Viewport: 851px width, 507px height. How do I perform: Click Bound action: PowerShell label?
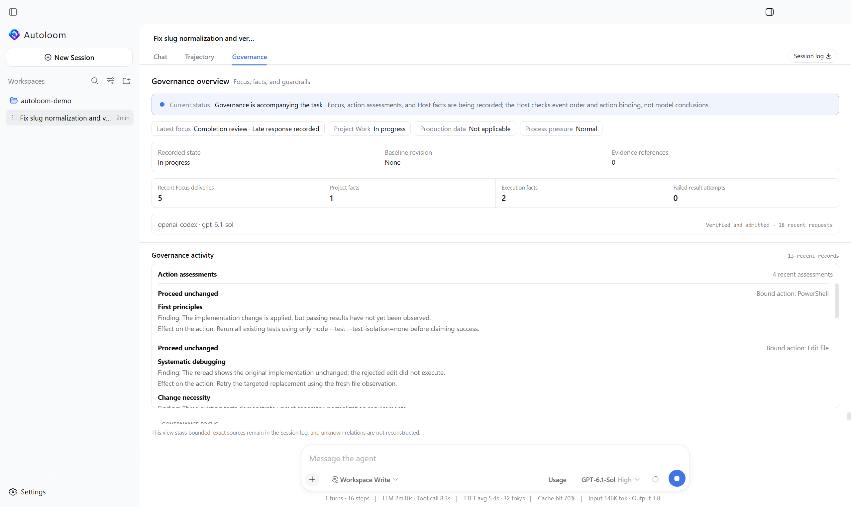[792, 294]
